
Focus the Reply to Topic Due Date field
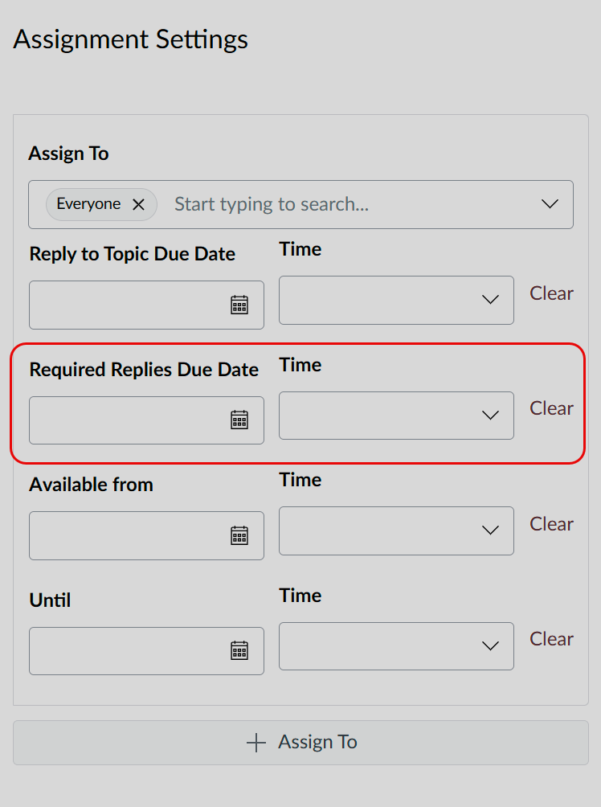coord(147,305)
